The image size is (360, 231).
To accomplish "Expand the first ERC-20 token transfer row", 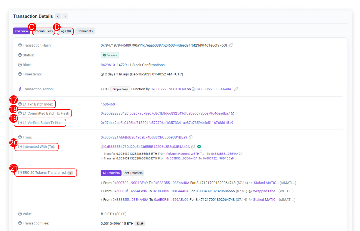I will pyautogui.click(x=101, y=183).
